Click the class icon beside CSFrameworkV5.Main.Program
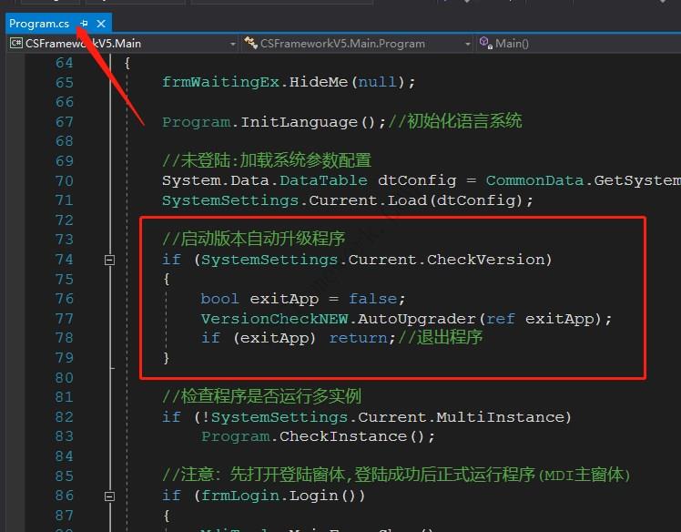Viewport: 681px width, 532px height. pyautogui.click(x=251, y=43)
